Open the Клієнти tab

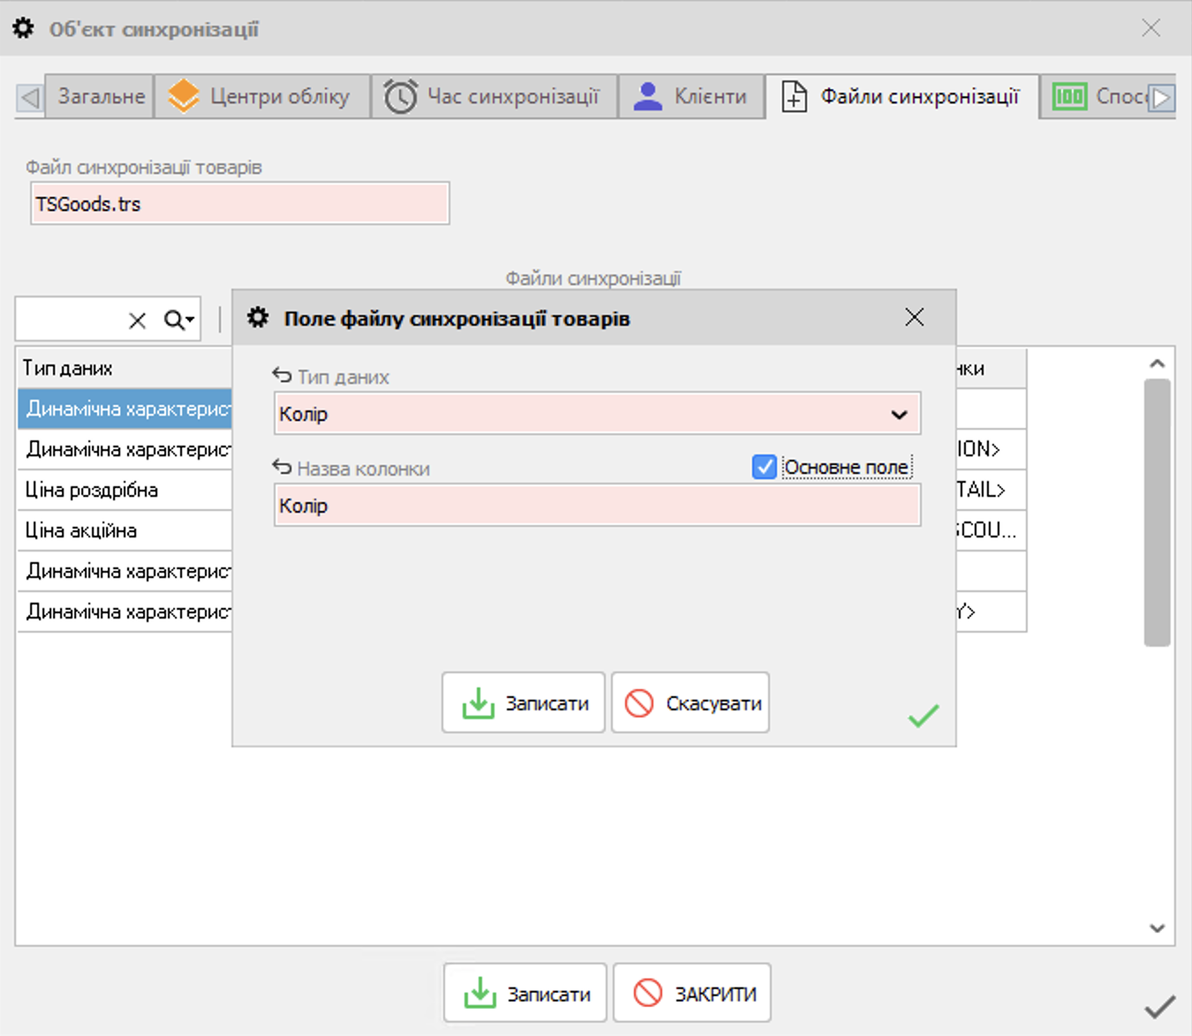tap(691, 96)
